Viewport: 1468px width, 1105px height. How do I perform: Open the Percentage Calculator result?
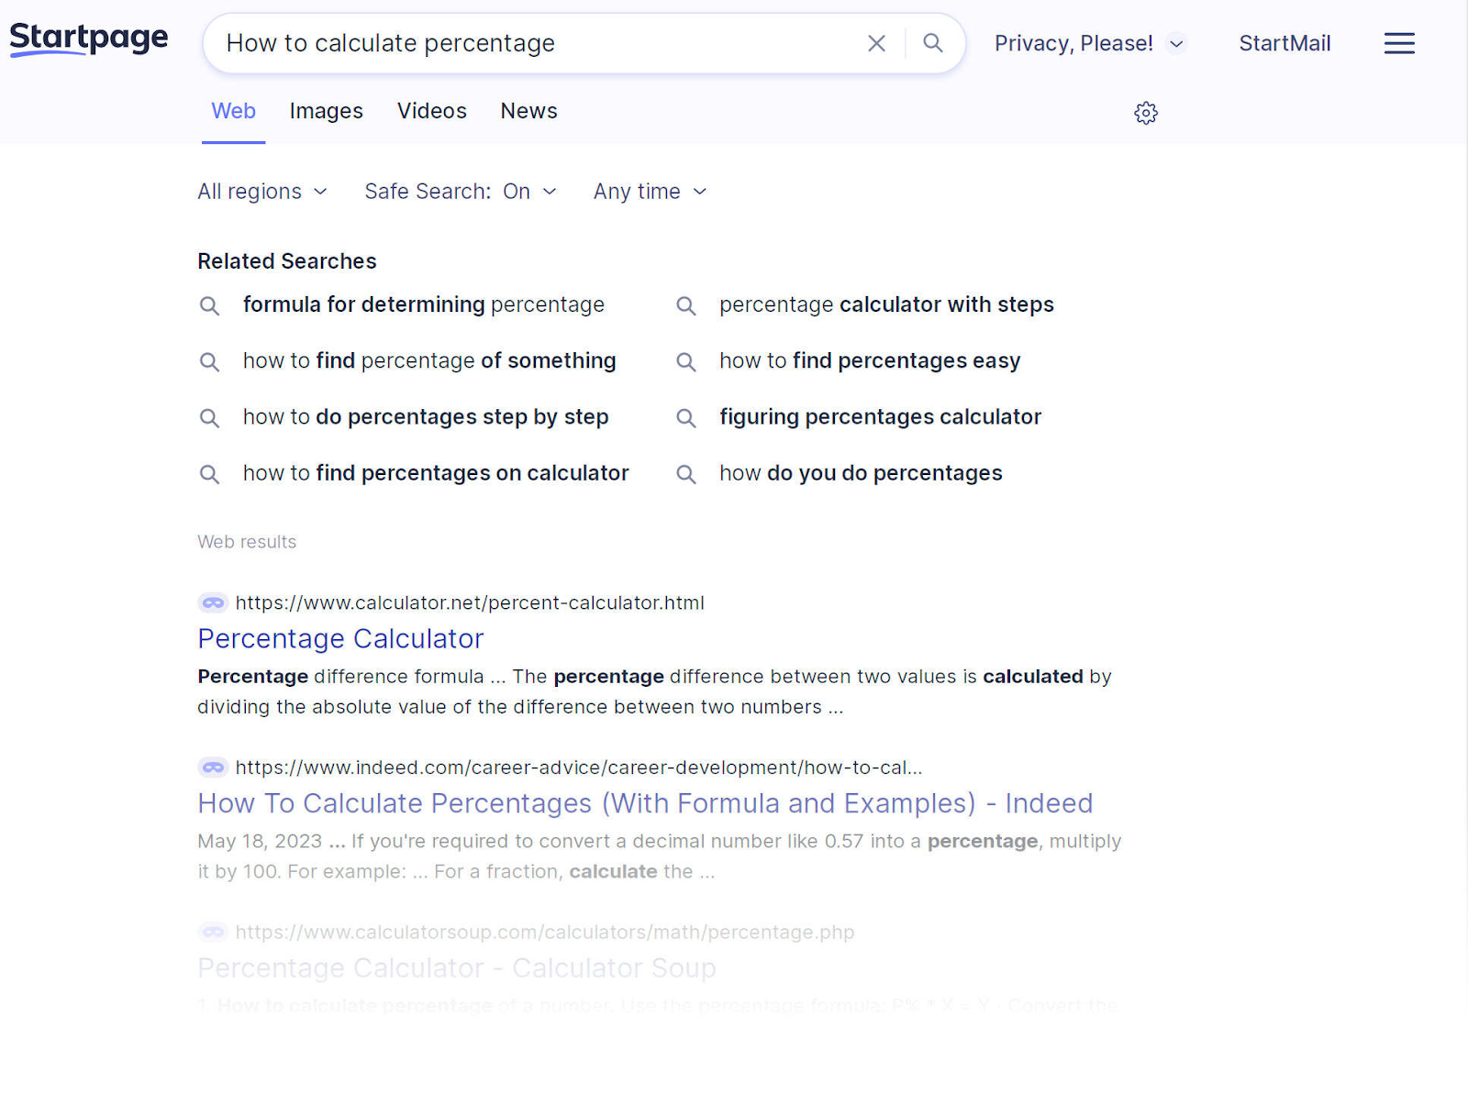pyautogui.click(x=340, y=638)
